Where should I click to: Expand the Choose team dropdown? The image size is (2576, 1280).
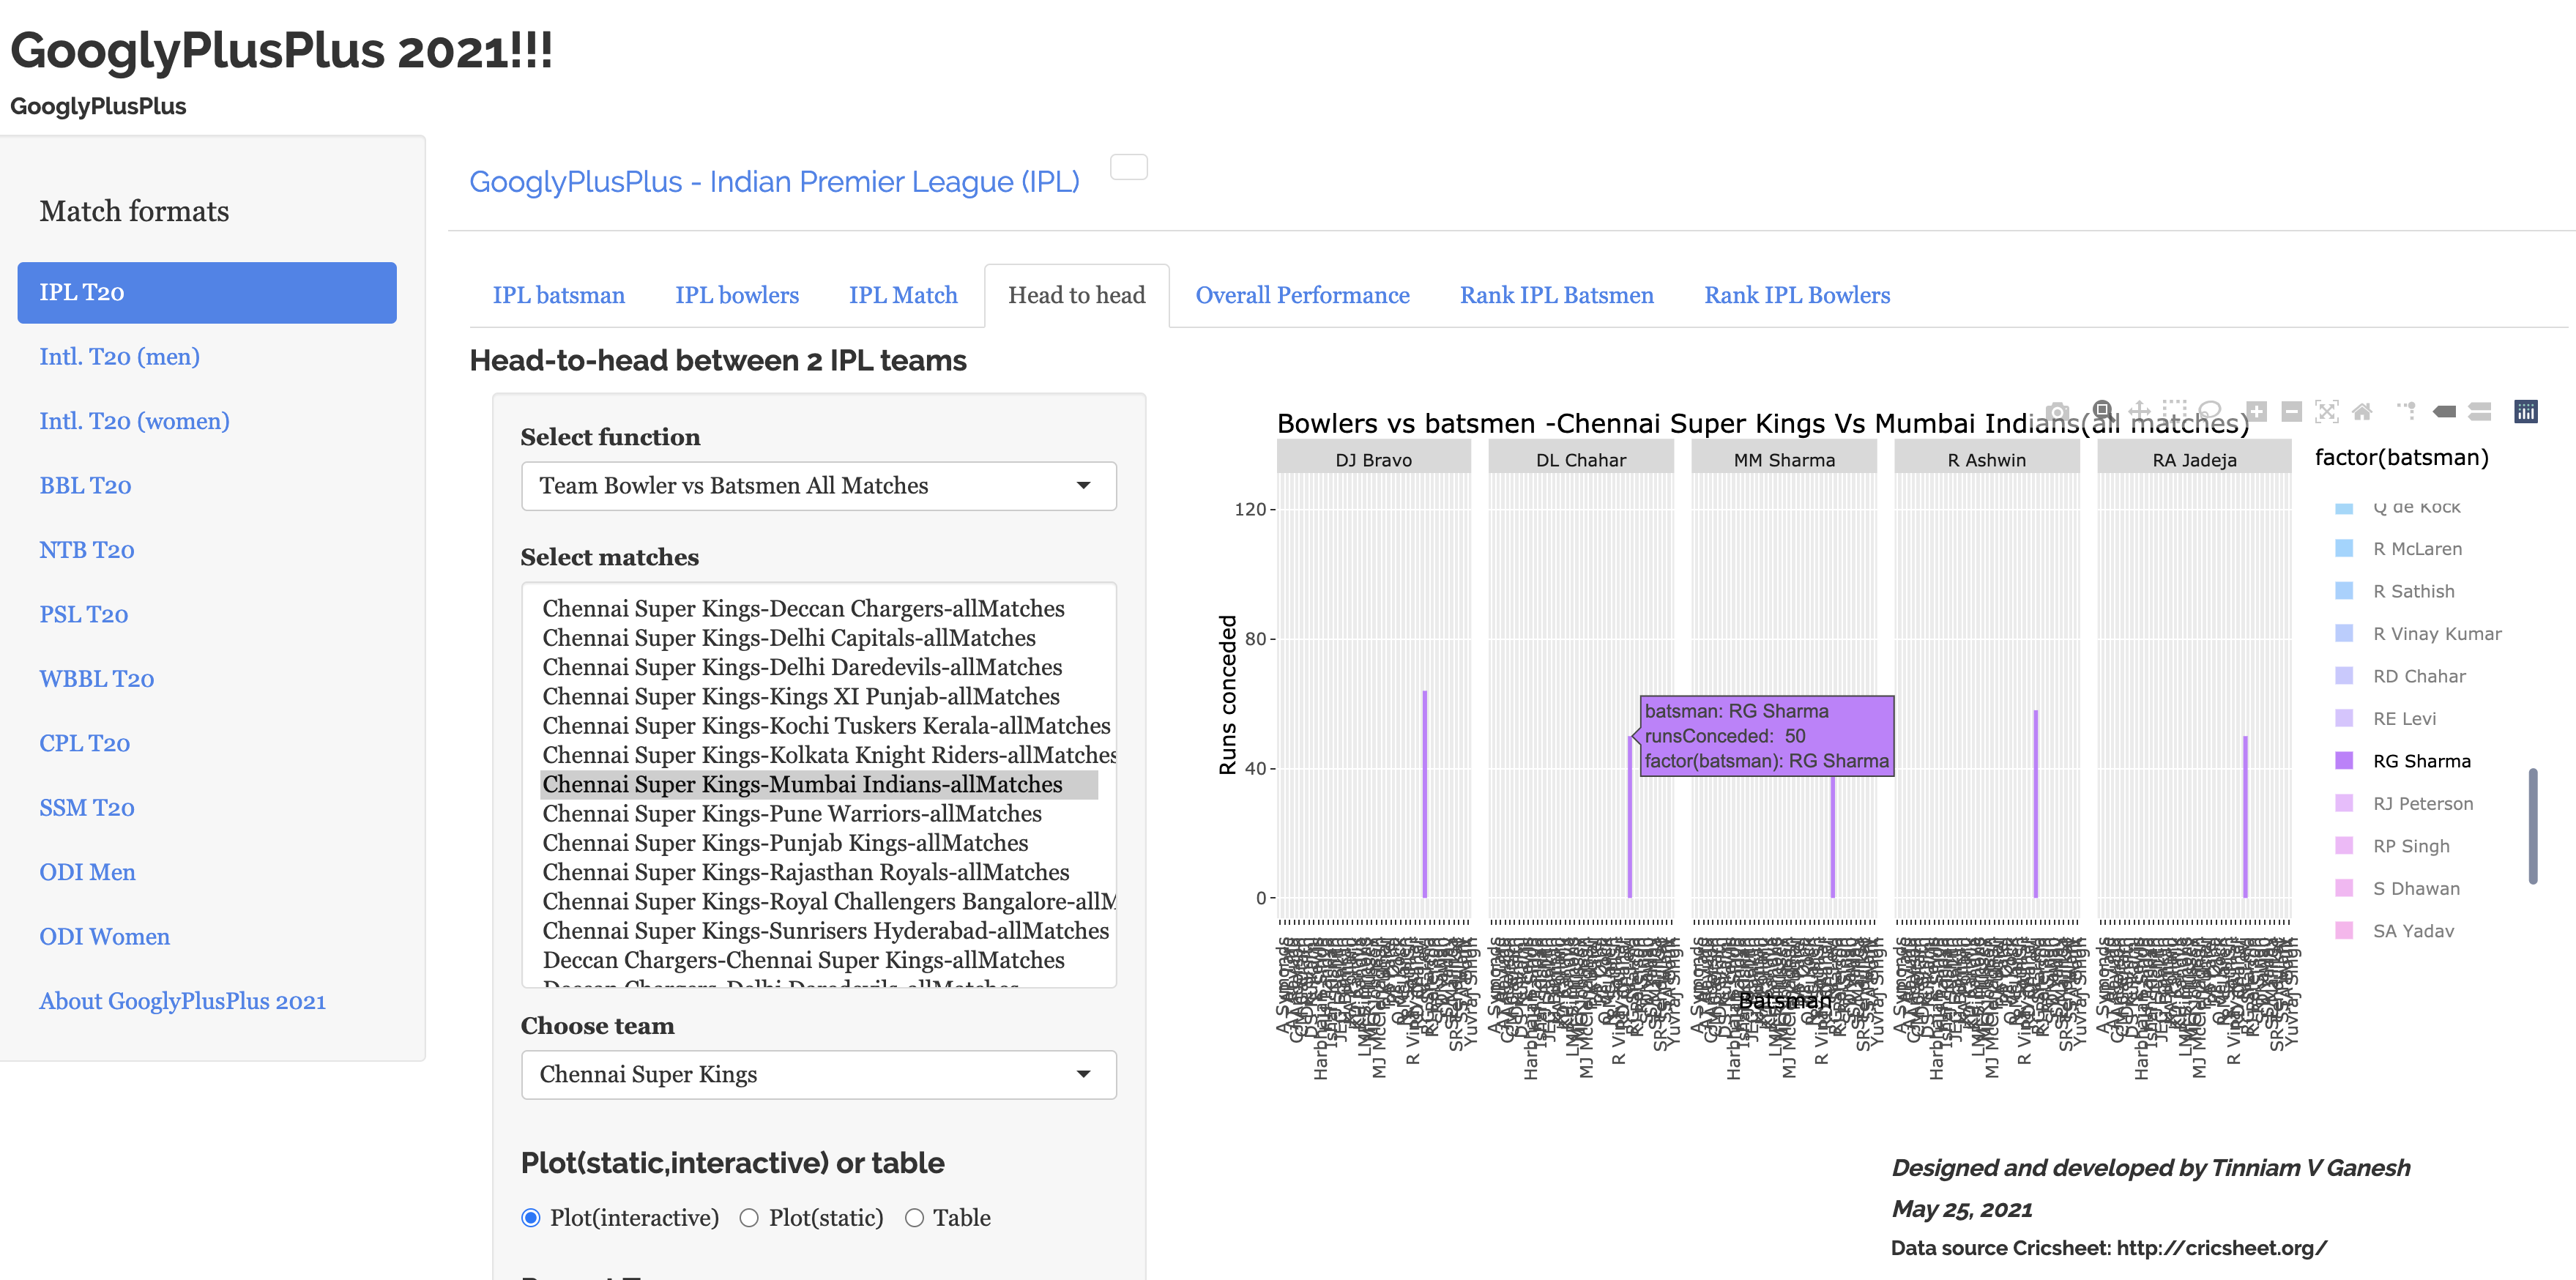point(818,1074)
